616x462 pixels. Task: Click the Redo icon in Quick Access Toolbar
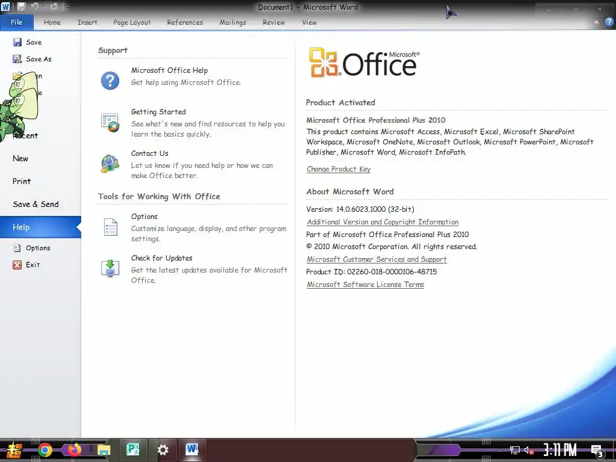(x=54, y=6)
